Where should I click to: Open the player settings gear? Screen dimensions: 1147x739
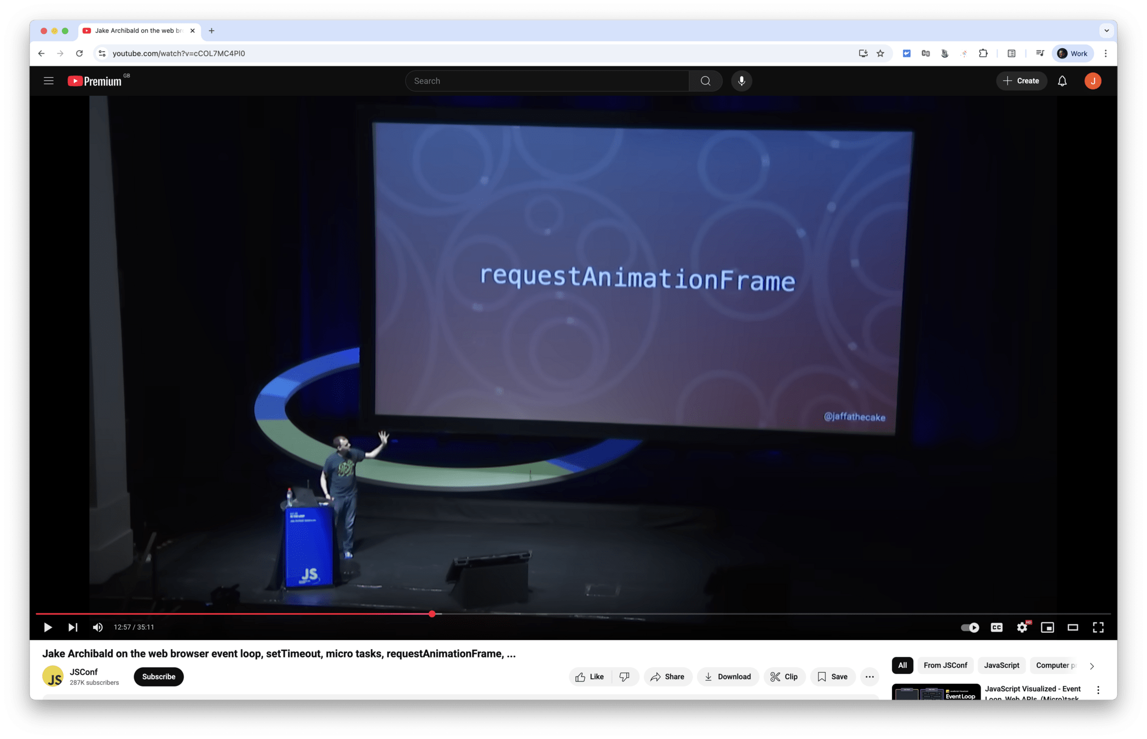1022,627
